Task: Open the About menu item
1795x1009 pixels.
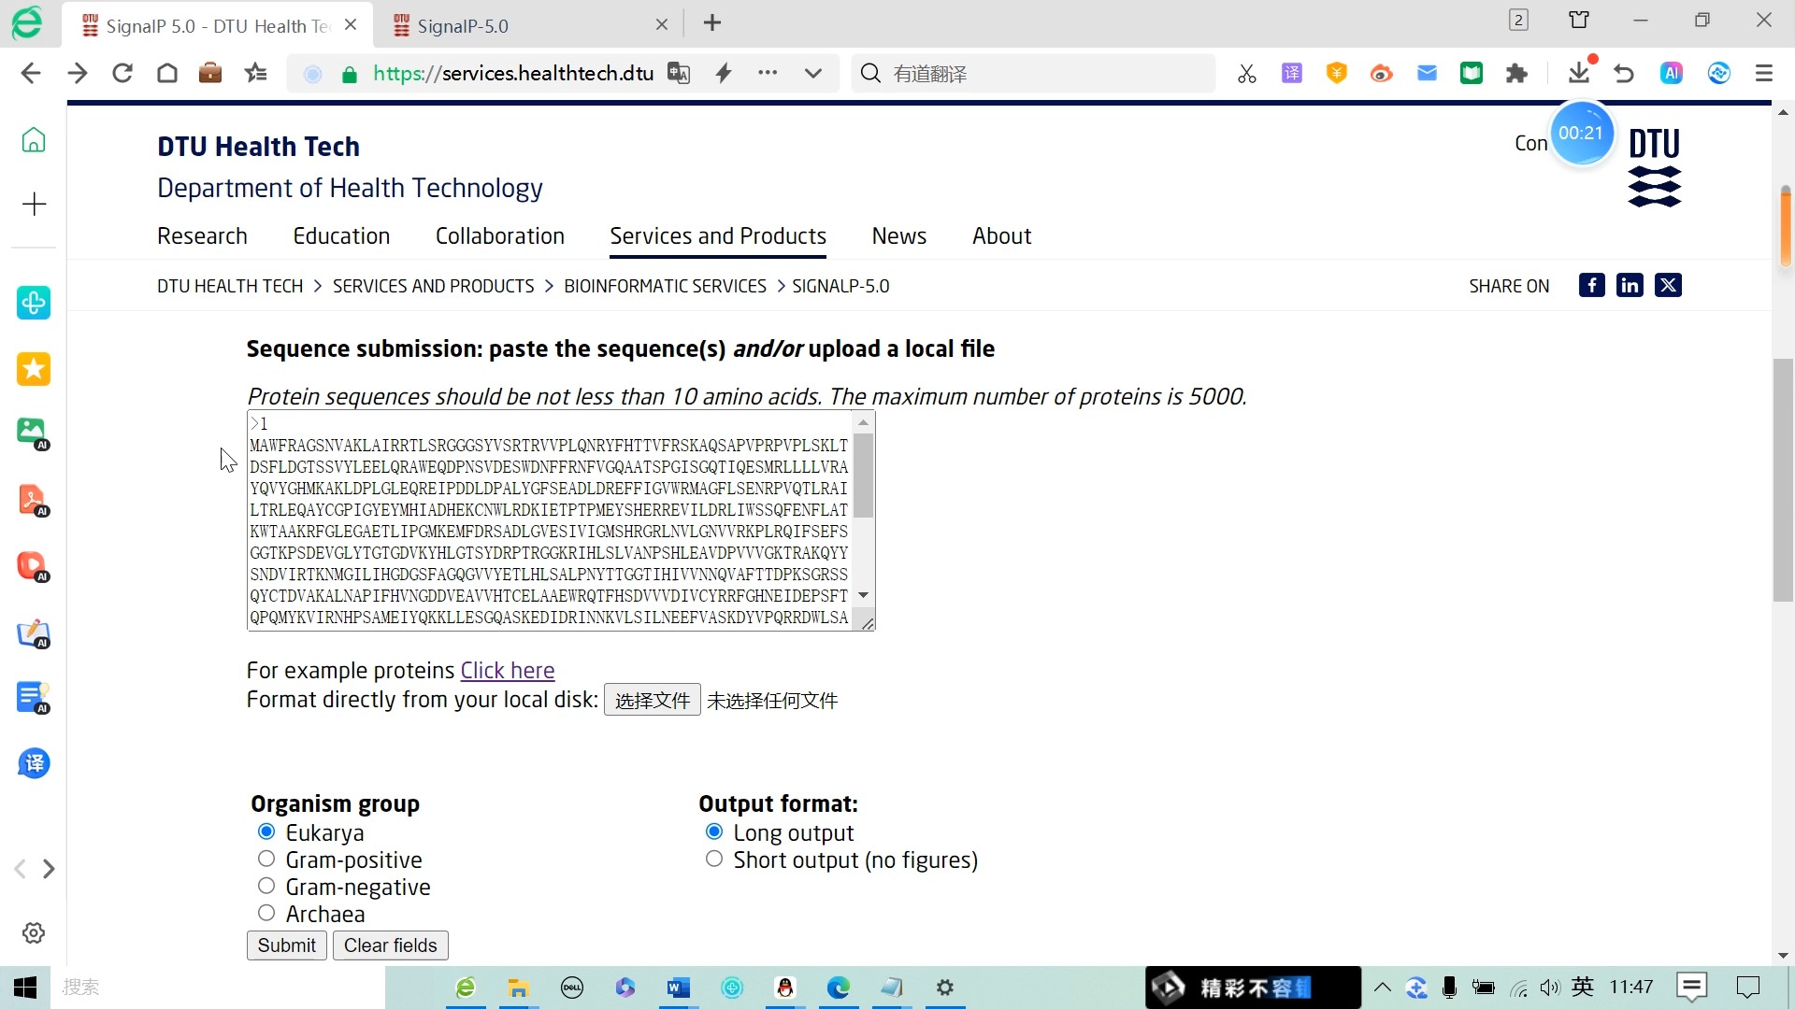Action: pos(1001,236)
